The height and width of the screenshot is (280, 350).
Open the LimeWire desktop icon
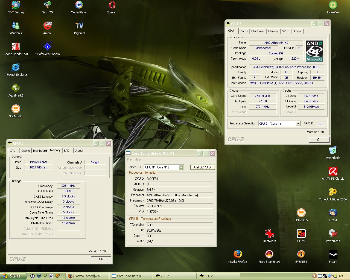point(333,7)
